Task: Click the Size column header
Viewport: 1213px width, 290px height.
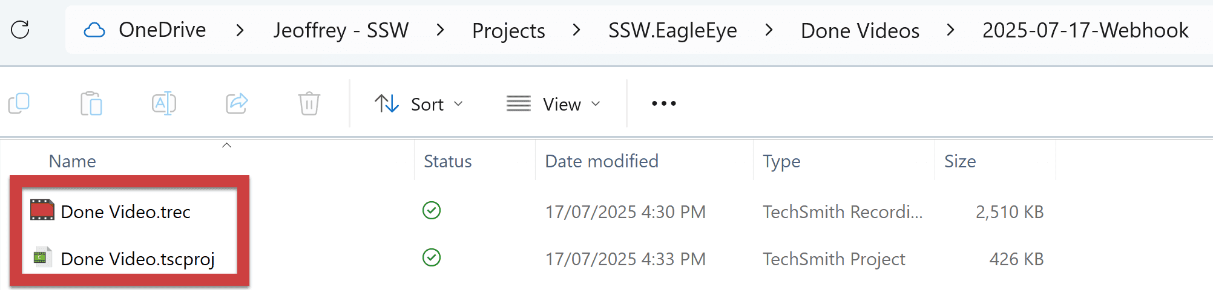Action: pyautogui.click(x=960, y=161)
